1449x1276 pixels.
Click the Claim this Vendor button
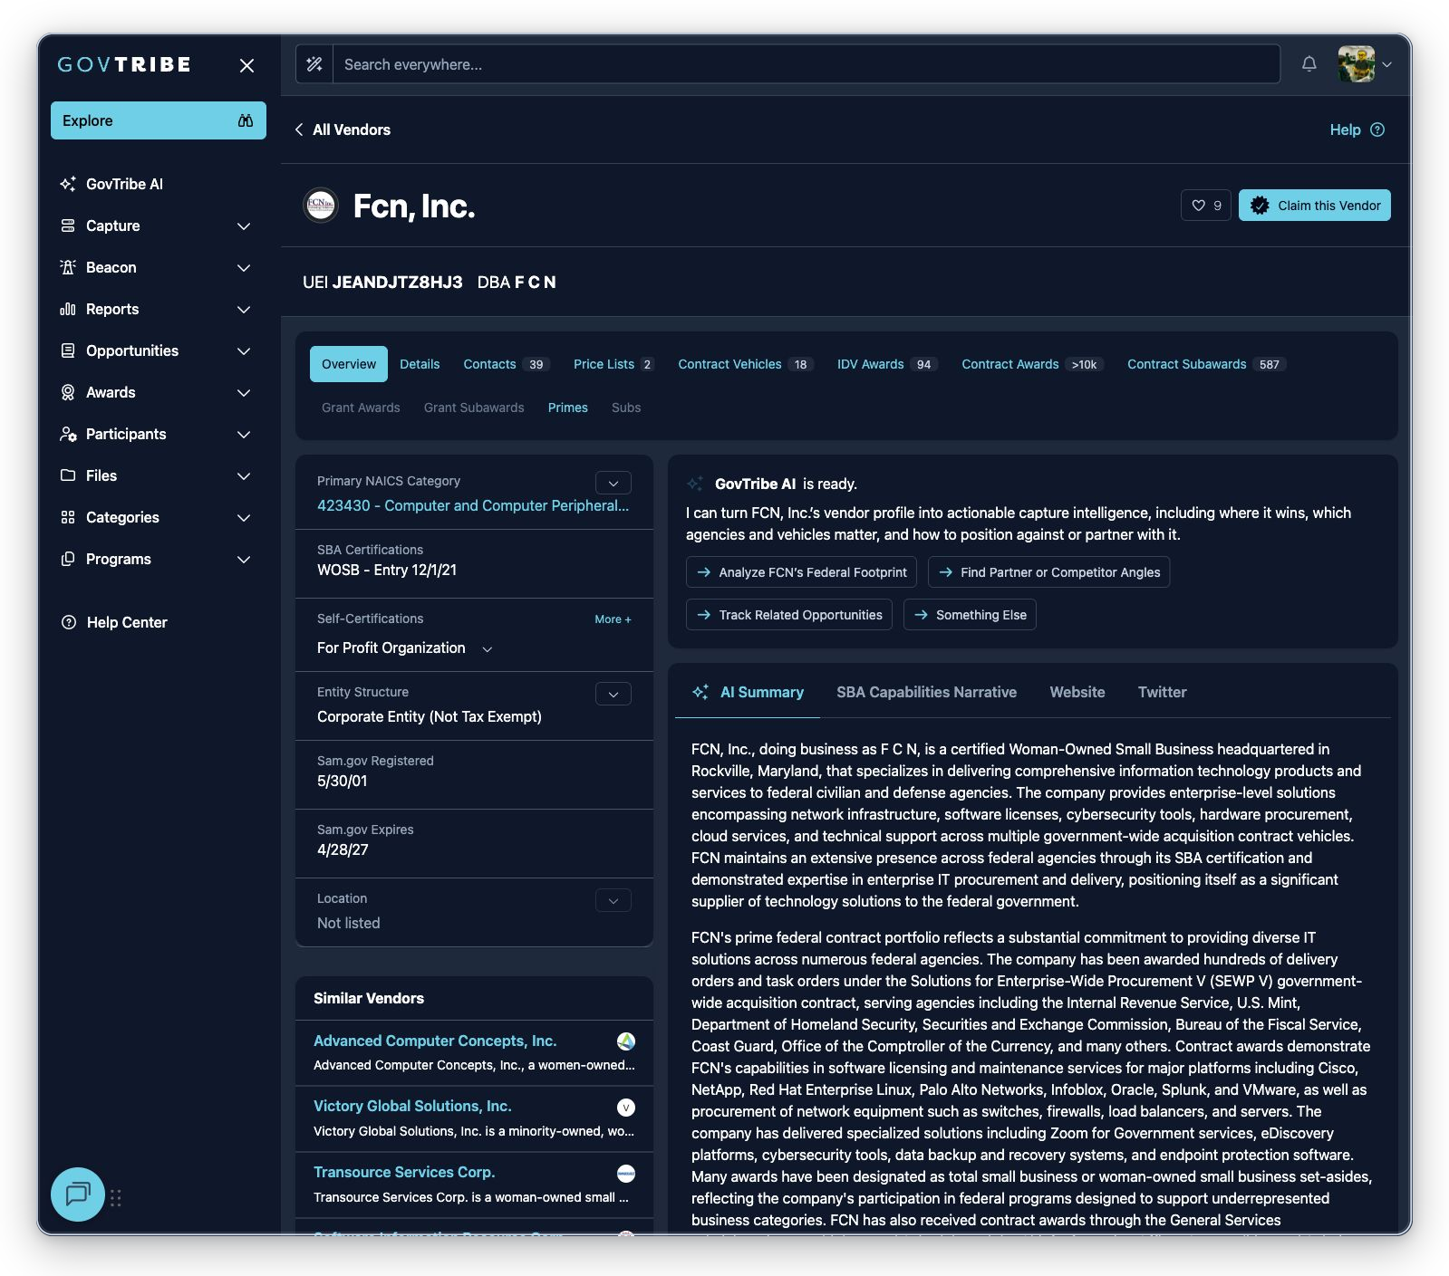point(1315,206)
